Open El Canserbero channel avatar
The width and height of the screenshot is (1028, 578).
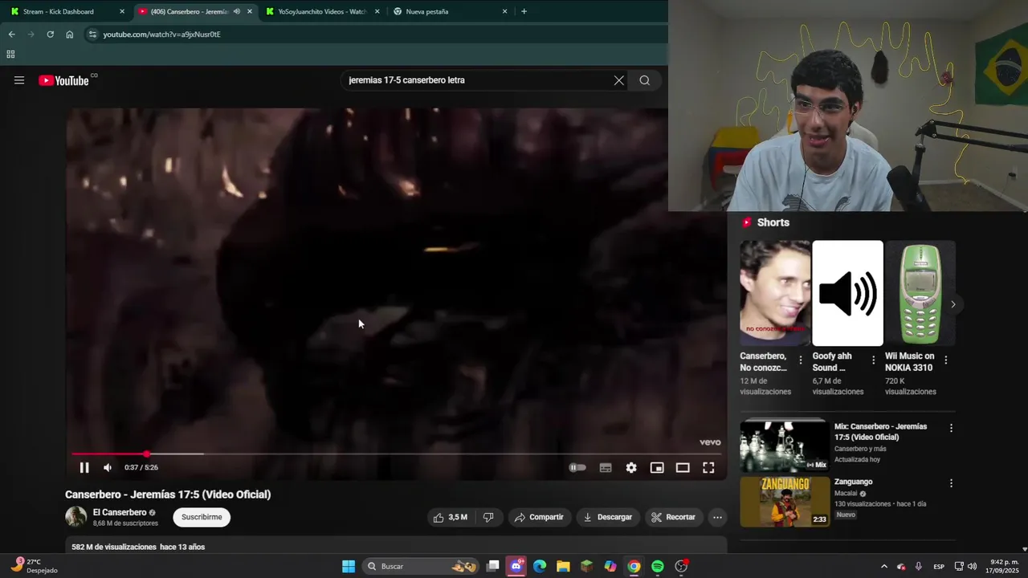point(76,517)
